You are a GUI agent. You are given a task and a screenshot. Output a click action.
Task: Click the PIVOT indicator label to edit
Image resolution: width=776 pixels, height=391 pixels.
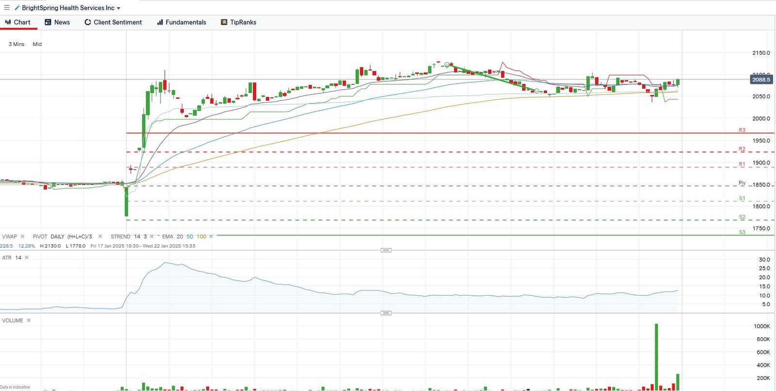pyautogui.click(x=40, y=236)
